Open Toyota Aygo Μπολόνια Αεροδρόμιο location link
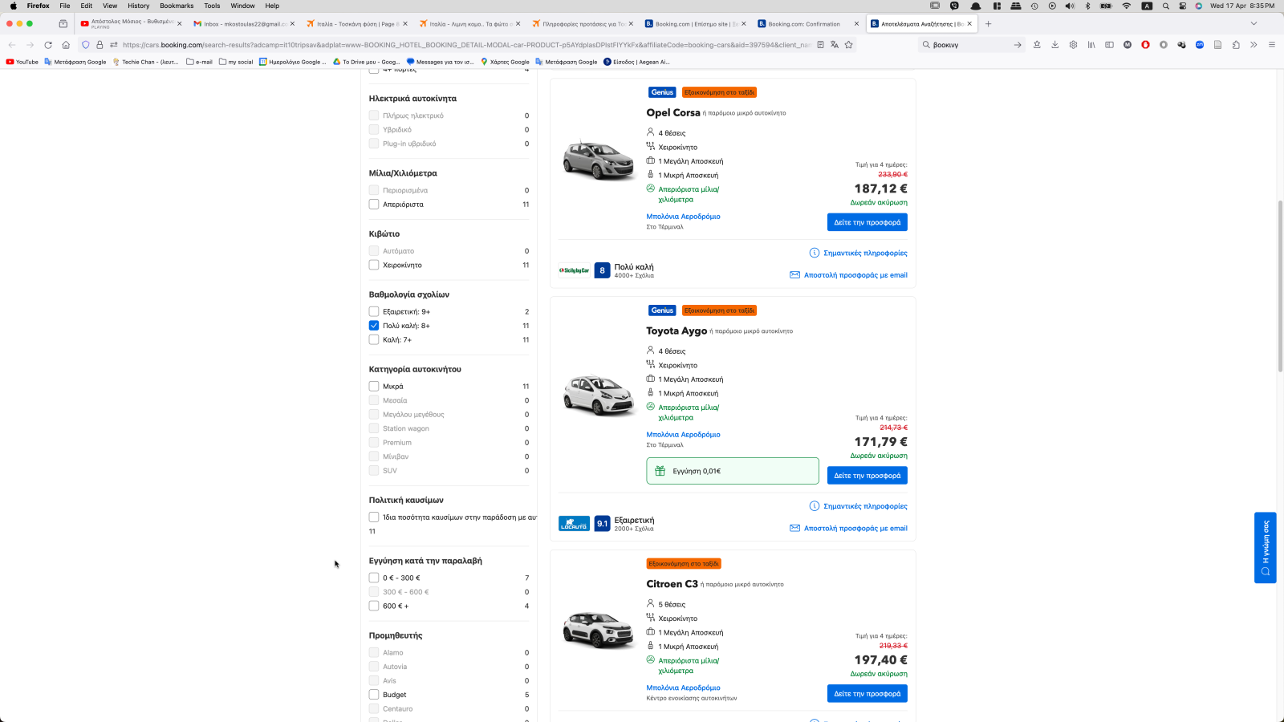1284x722 pixels. click(683, 435)
